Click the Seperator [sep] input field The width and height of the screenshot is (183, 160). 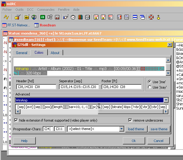coord(79,87)
